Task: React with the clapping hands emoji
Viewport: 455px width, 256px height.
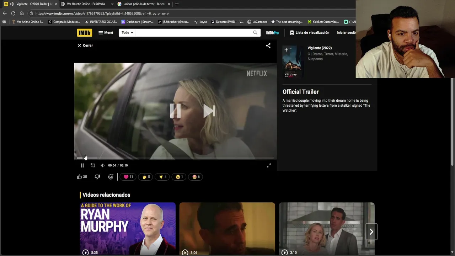Action: click(x=146, y=177)
